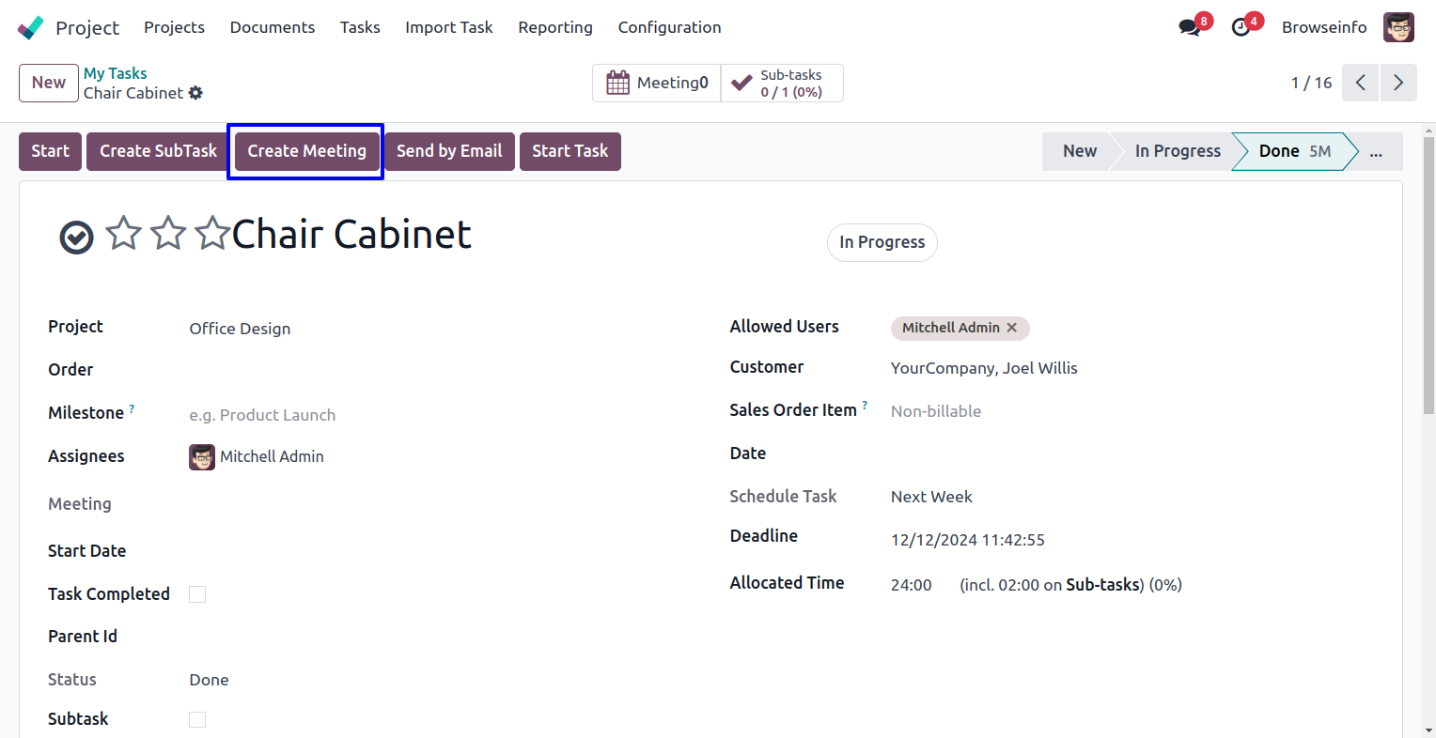Check the Task Completed checkbox
Image resolution: width=1436 pixels, height=738 pixels.
point(197,594)
